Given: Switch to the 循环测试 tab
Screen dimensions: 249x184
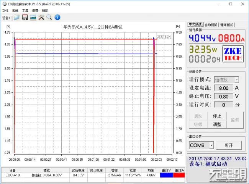Looking at the screenshot, I should [227, 25].
